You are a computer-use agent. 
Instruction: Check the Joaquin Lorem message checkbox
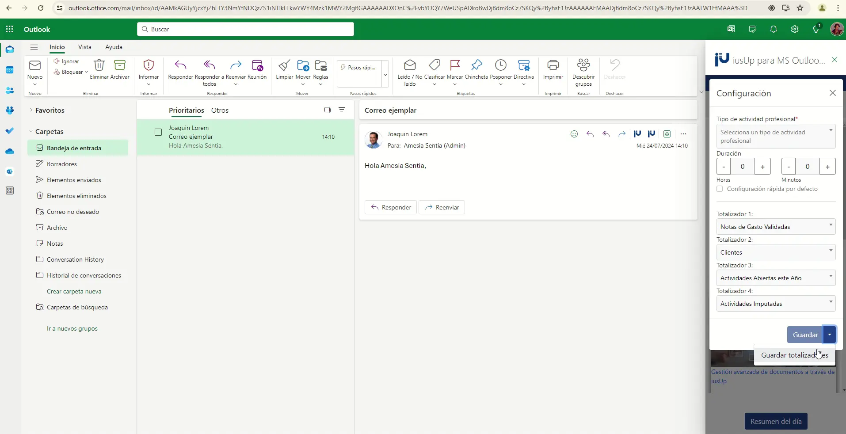click(158, 133)
